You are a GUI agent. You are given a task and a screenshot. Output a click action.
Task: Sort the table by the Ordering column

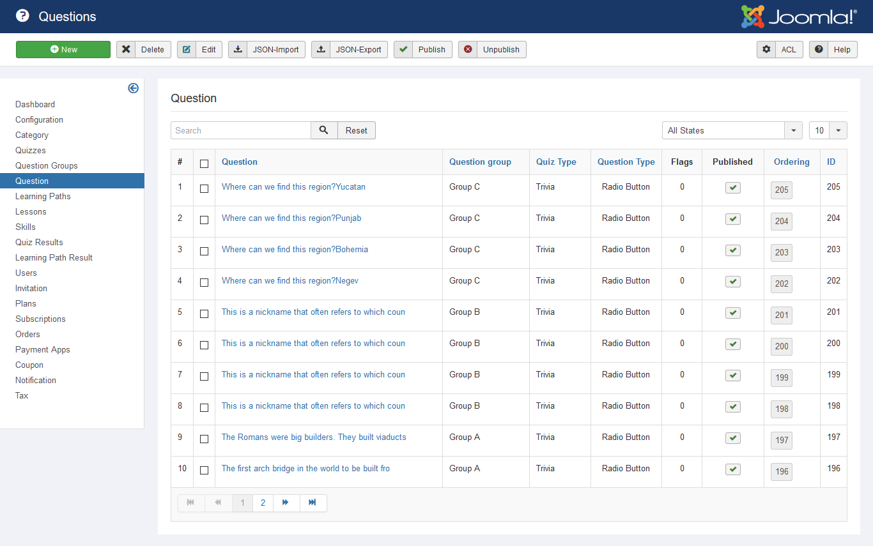click(x=791, y=162)
